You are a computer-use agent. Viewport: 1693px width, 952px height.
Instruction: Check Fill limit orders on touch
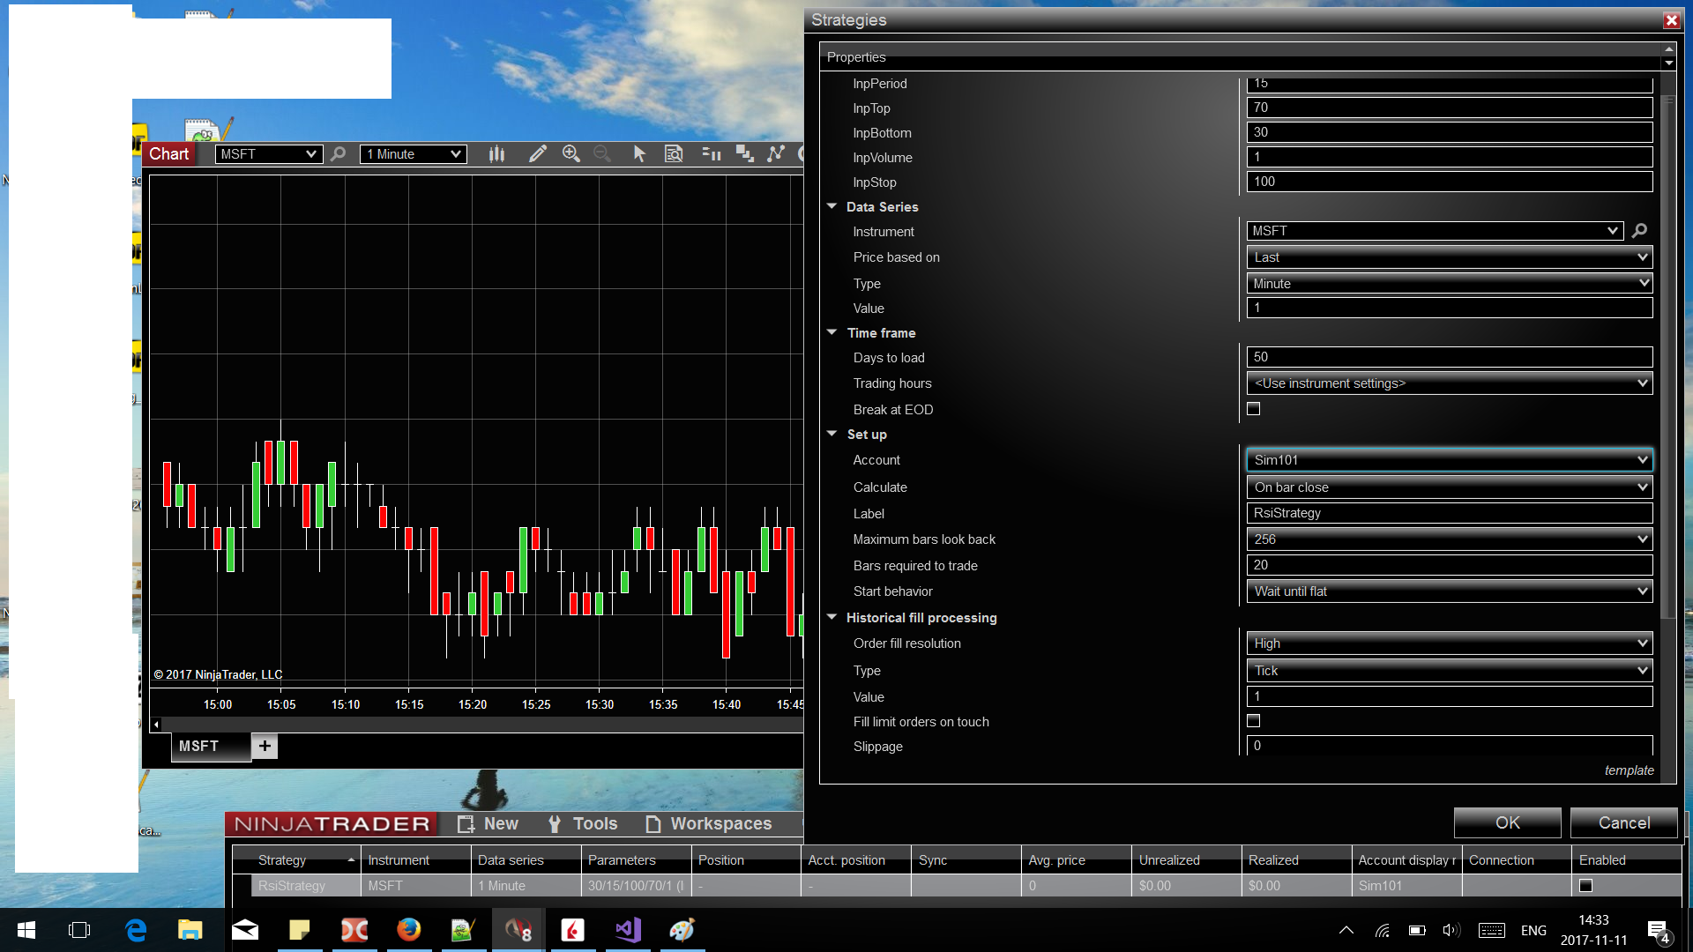coord(1254,721)
